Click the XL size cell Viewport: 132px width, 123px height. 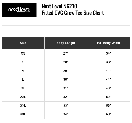pos(23,88)
